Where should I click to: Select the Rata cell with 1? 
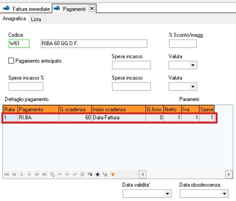pyautogui.click(x=10, y=118)
